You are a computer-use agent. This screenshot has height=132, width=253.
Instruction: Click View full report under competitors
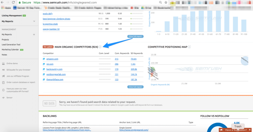[135, 87]
